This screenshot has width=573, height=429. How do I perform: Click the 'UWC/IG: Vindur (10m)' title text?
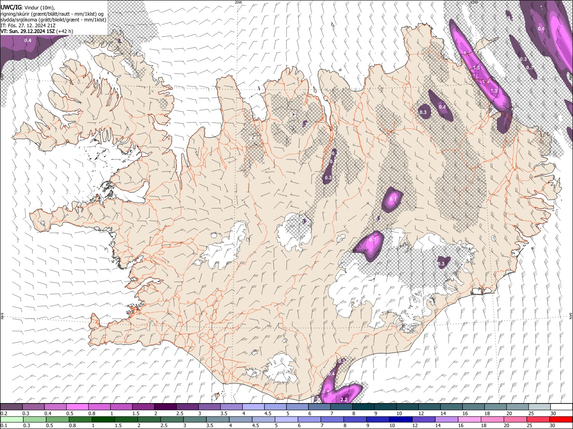pos(28,8)
